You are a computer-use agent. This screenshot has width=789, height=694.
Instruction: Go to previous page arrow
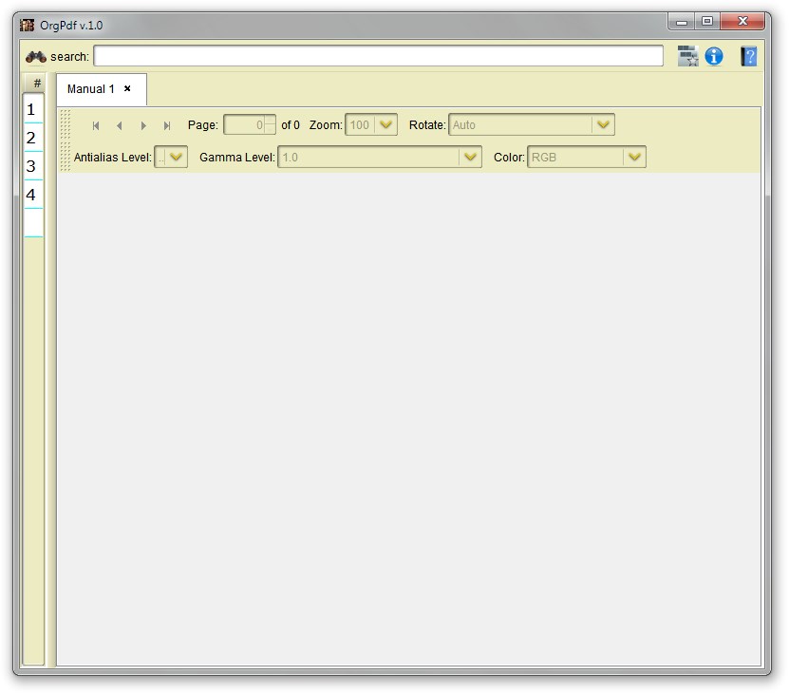coord(120,125)
